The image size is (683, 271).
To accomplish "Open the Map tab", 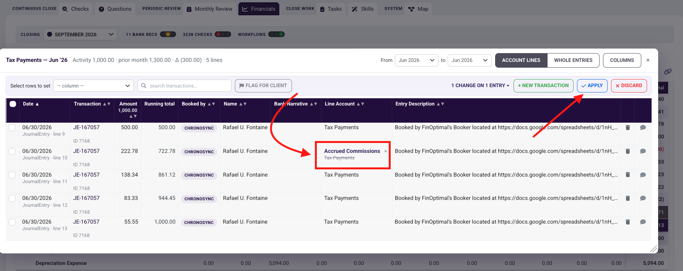I will pyautogui.click(x=418, y=9).
